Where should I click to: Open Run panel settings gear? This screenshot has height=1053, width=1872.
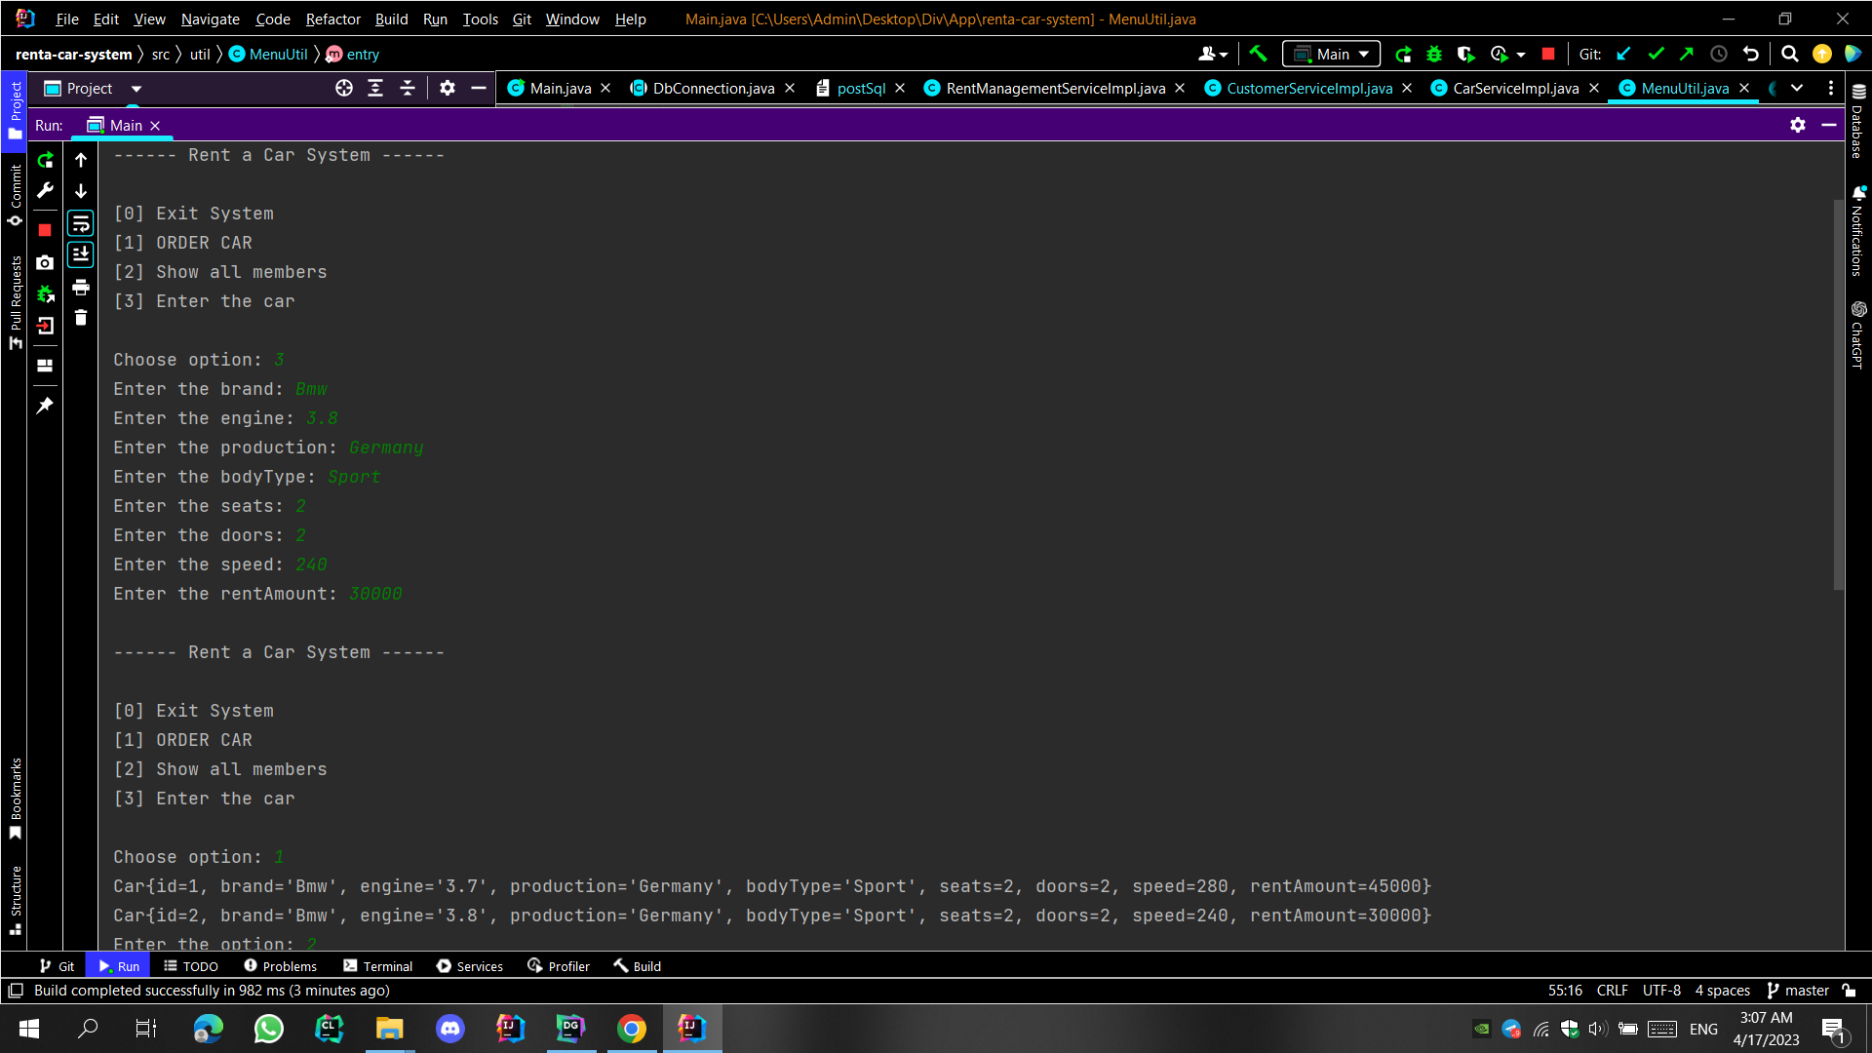1797,125
